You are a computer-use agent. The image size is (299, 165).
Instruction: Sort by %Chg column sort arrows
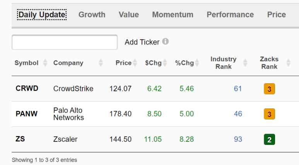(197, 63)
